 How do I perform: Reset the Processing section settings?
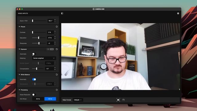pos(57,90)
